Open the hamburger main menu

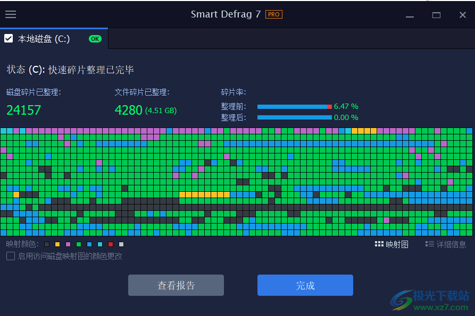11,14
